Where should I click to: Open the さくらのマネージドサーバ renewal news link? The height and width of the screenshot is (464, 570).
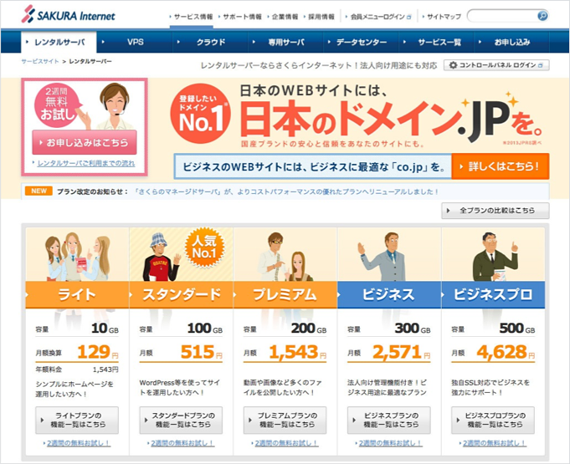(x=286, y=191)
